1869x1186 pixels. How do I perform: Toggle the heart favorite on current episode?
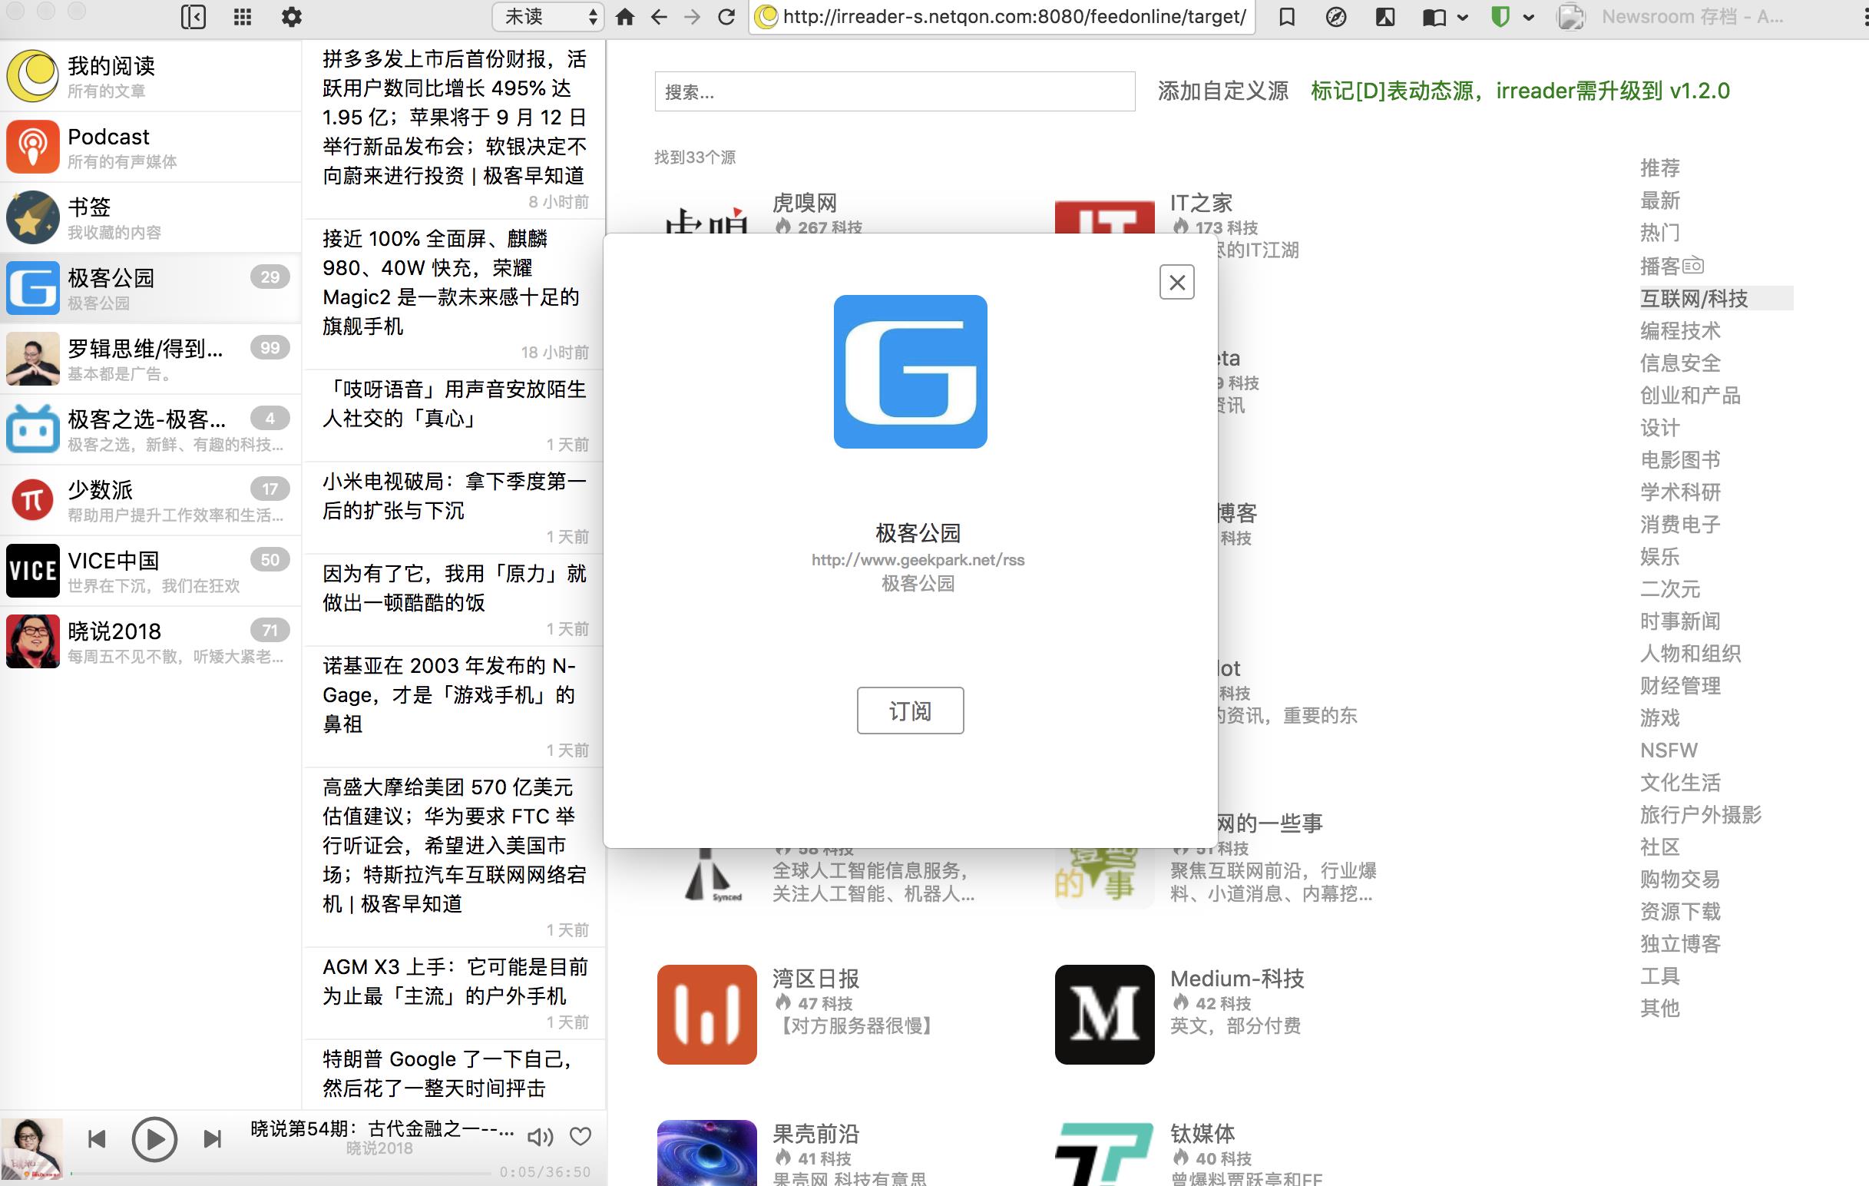tap(581, 1136)
